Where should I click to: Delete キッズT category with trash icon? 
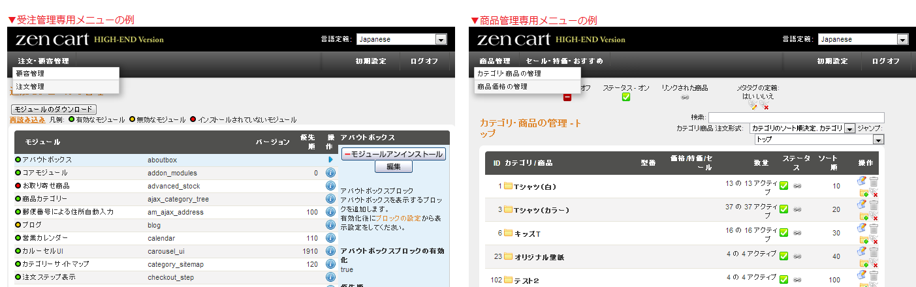click(874, 229)
